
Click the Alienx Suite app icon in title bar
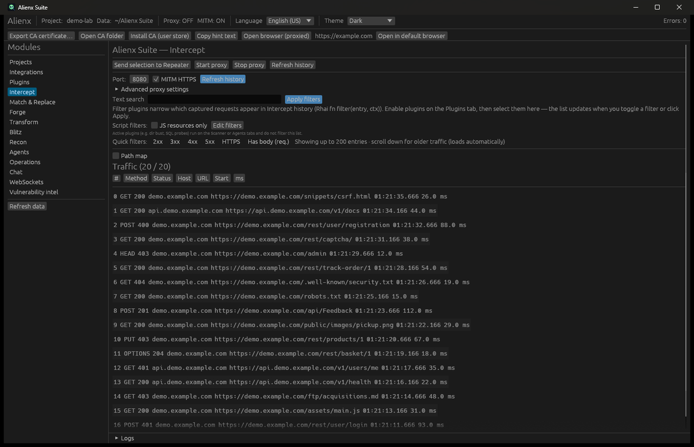(12, 7)
